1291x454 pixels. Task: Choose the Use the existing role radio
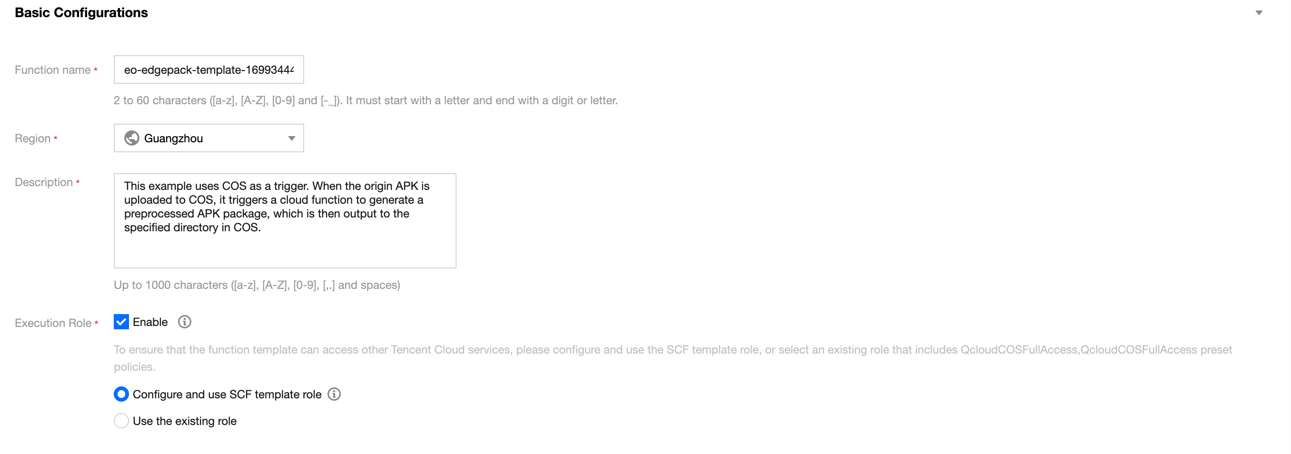(x=121, y=420)
